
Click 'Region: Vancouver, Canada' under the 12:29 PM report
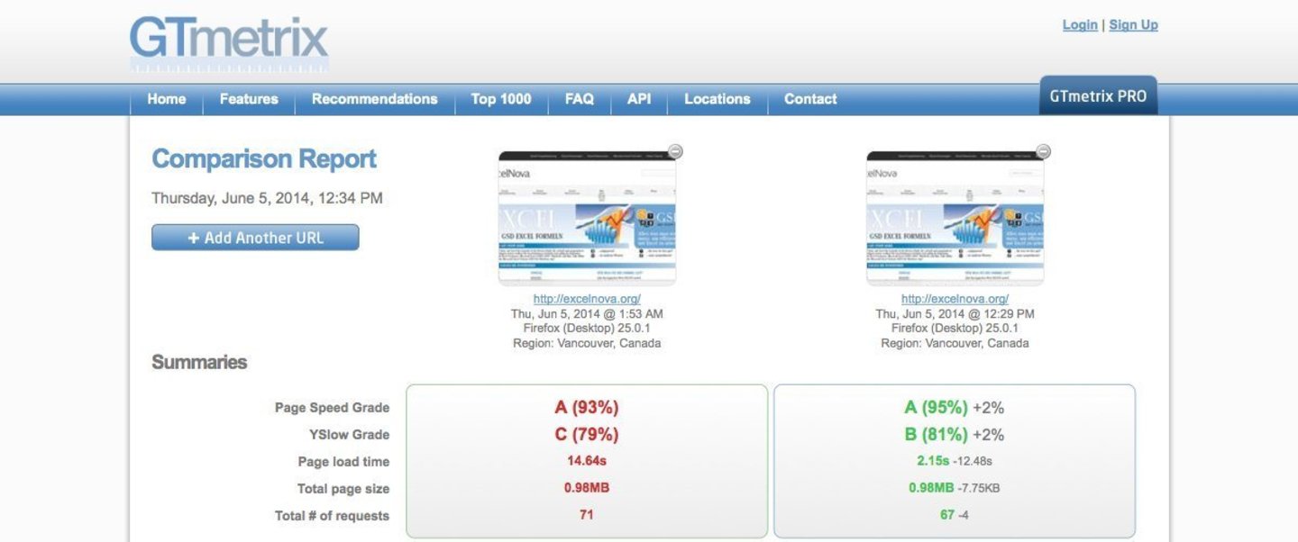(x=955, y=343)
